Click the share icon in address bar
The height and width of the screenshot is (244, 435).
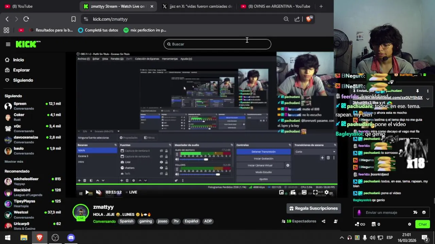click(x=297, y=19)
